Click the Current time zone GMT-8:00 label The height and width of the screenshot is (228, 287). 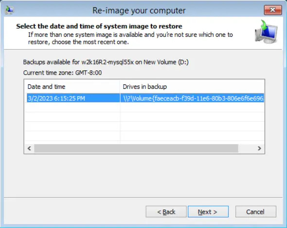pyautogui.click(x=62, y=73)
